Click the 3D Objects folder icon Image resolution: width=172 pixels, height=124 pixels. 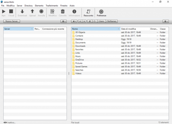73,32
